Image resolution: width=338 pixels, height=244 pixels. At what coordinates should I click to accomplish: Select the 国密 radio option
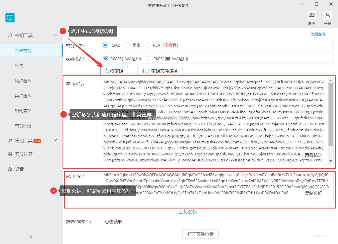[127, 45]
